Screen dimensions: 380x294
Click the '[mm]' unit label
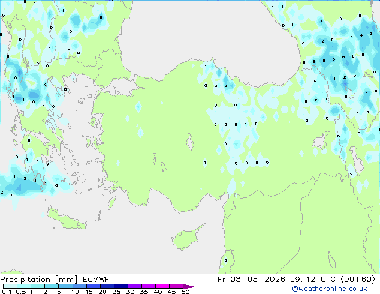click(66, 280)
